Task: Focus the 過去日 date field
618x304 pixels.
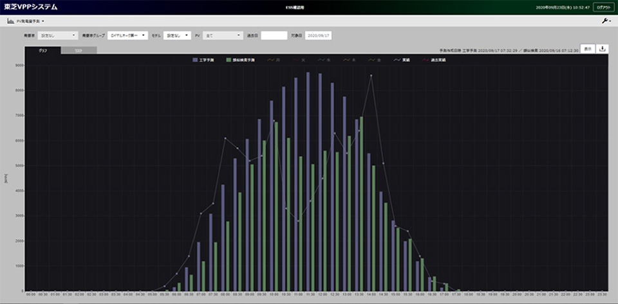Action: [x=274, y=35]
